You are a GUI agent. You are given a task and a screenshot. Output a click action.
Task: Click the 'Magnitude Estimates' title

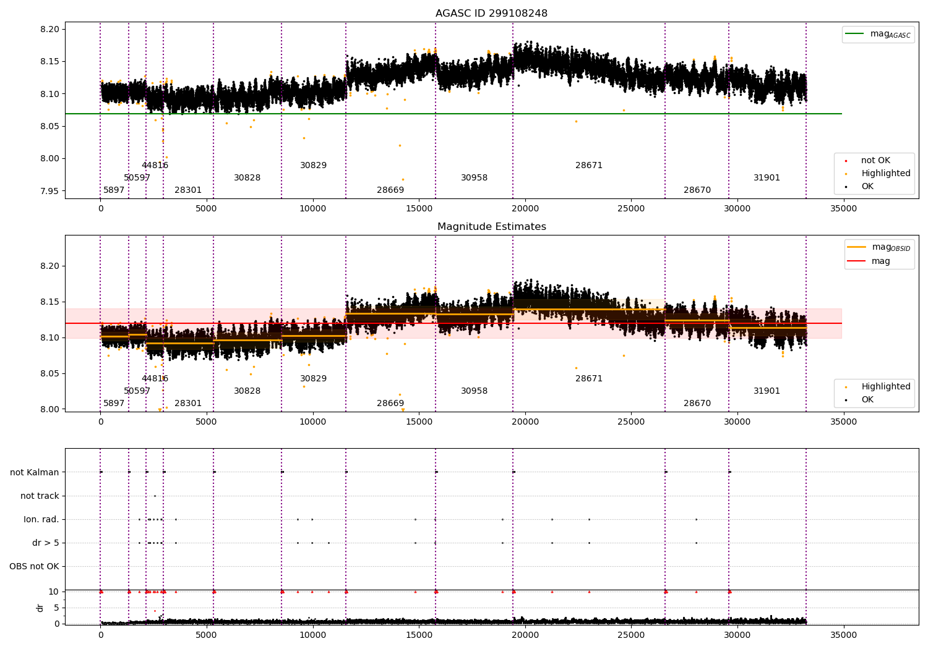click(491, 227)
